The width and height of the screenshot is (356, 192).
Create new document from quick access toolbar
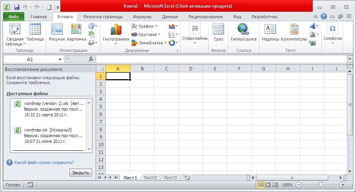(49, 7)
